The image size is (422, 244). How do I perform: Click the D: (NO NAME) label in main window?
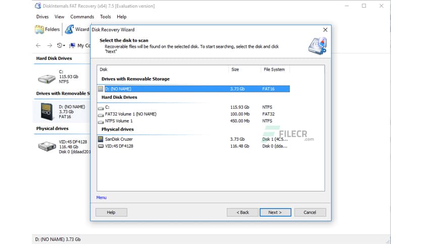[72, 107]
